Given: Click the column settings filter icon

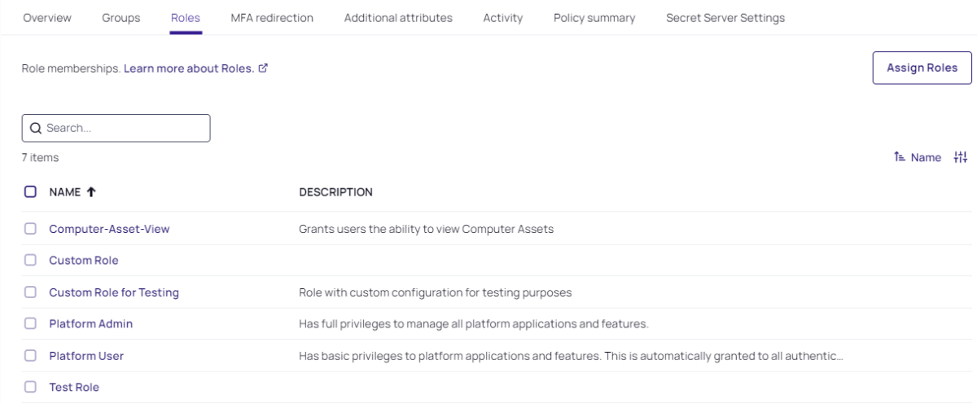Looking at the screenshot, I should coord(961,157).
